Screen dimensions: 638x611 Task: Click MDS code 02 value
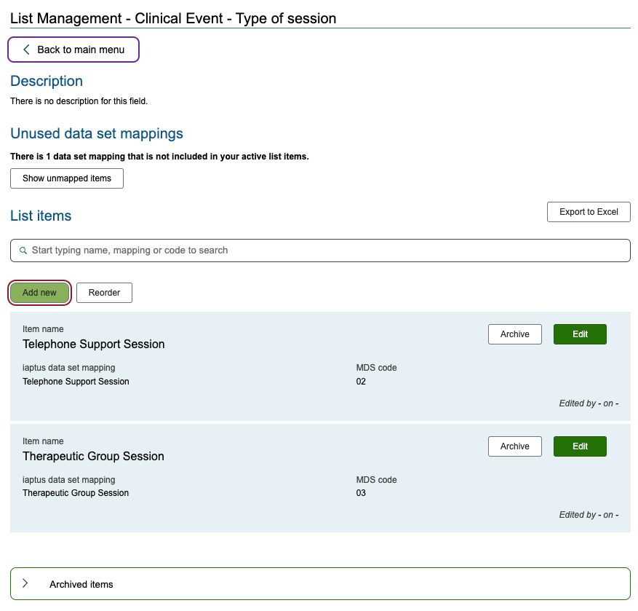point(361,382)
